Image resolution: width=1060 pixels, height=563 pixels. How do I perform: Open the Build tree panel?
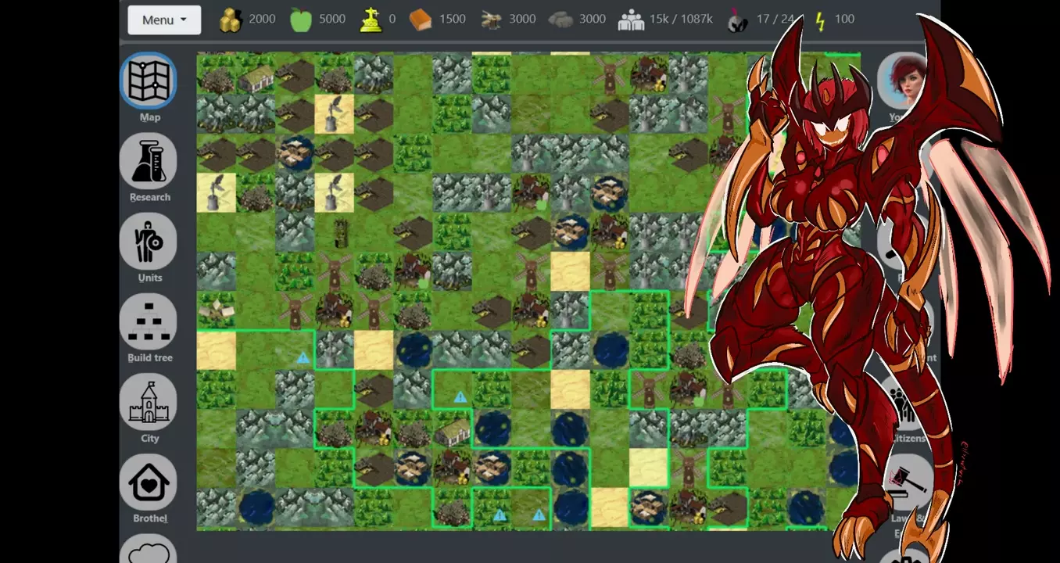pos(149,321)
